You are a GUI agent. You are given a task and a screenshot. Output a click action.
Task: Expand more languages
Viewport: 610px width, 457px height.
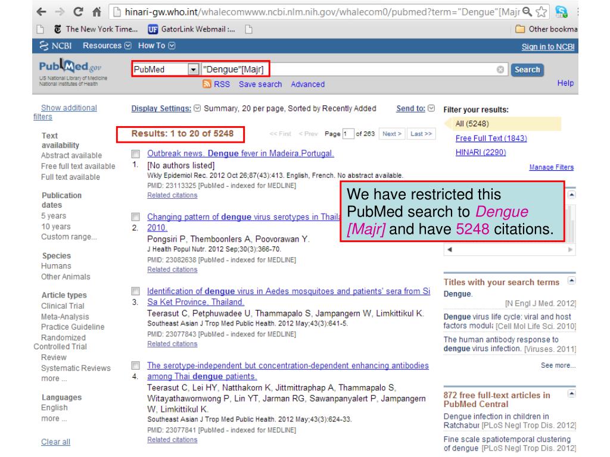pyautogui.click(x=54, y=418)
